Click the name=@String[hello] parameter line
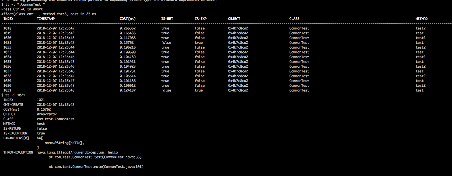452x176 pixels. (65, 143)
